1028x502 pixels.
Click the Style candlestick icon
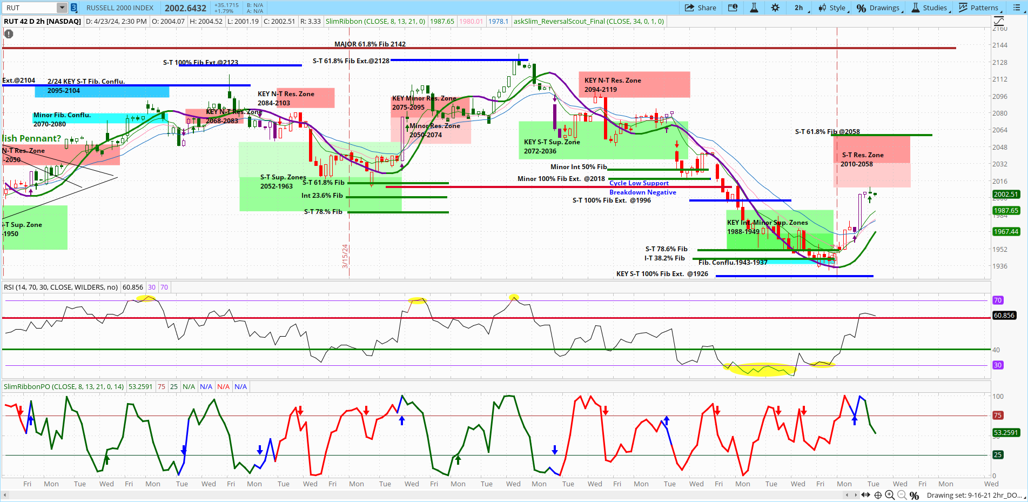click(x=821, y=8)
